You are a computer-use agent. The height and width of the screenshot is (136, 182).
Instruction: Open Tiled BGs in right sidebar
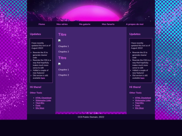click(139, 103)
